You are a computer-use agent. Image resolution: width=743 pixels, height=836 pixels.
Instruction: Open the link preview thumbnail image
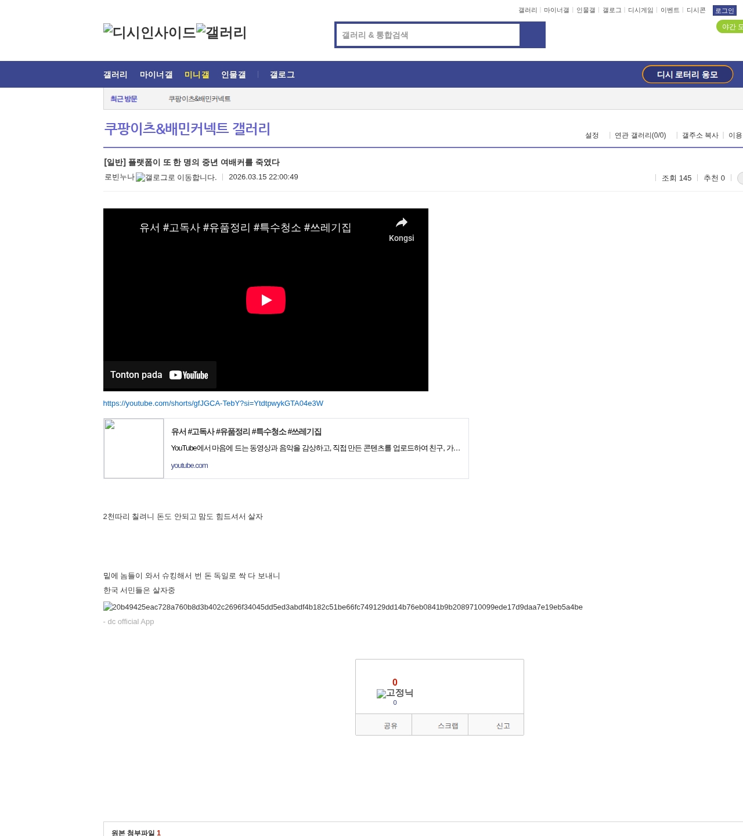134,448
